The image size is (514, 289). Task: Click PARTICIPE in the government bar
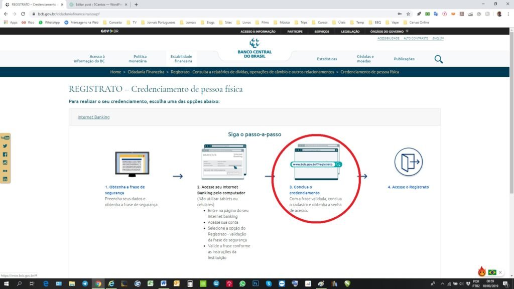click(x=295, y=32)
